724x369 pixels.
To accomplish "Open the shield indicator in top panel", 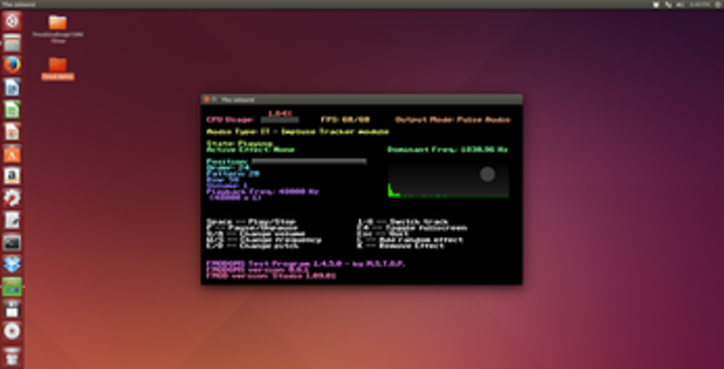I will 656,5.
